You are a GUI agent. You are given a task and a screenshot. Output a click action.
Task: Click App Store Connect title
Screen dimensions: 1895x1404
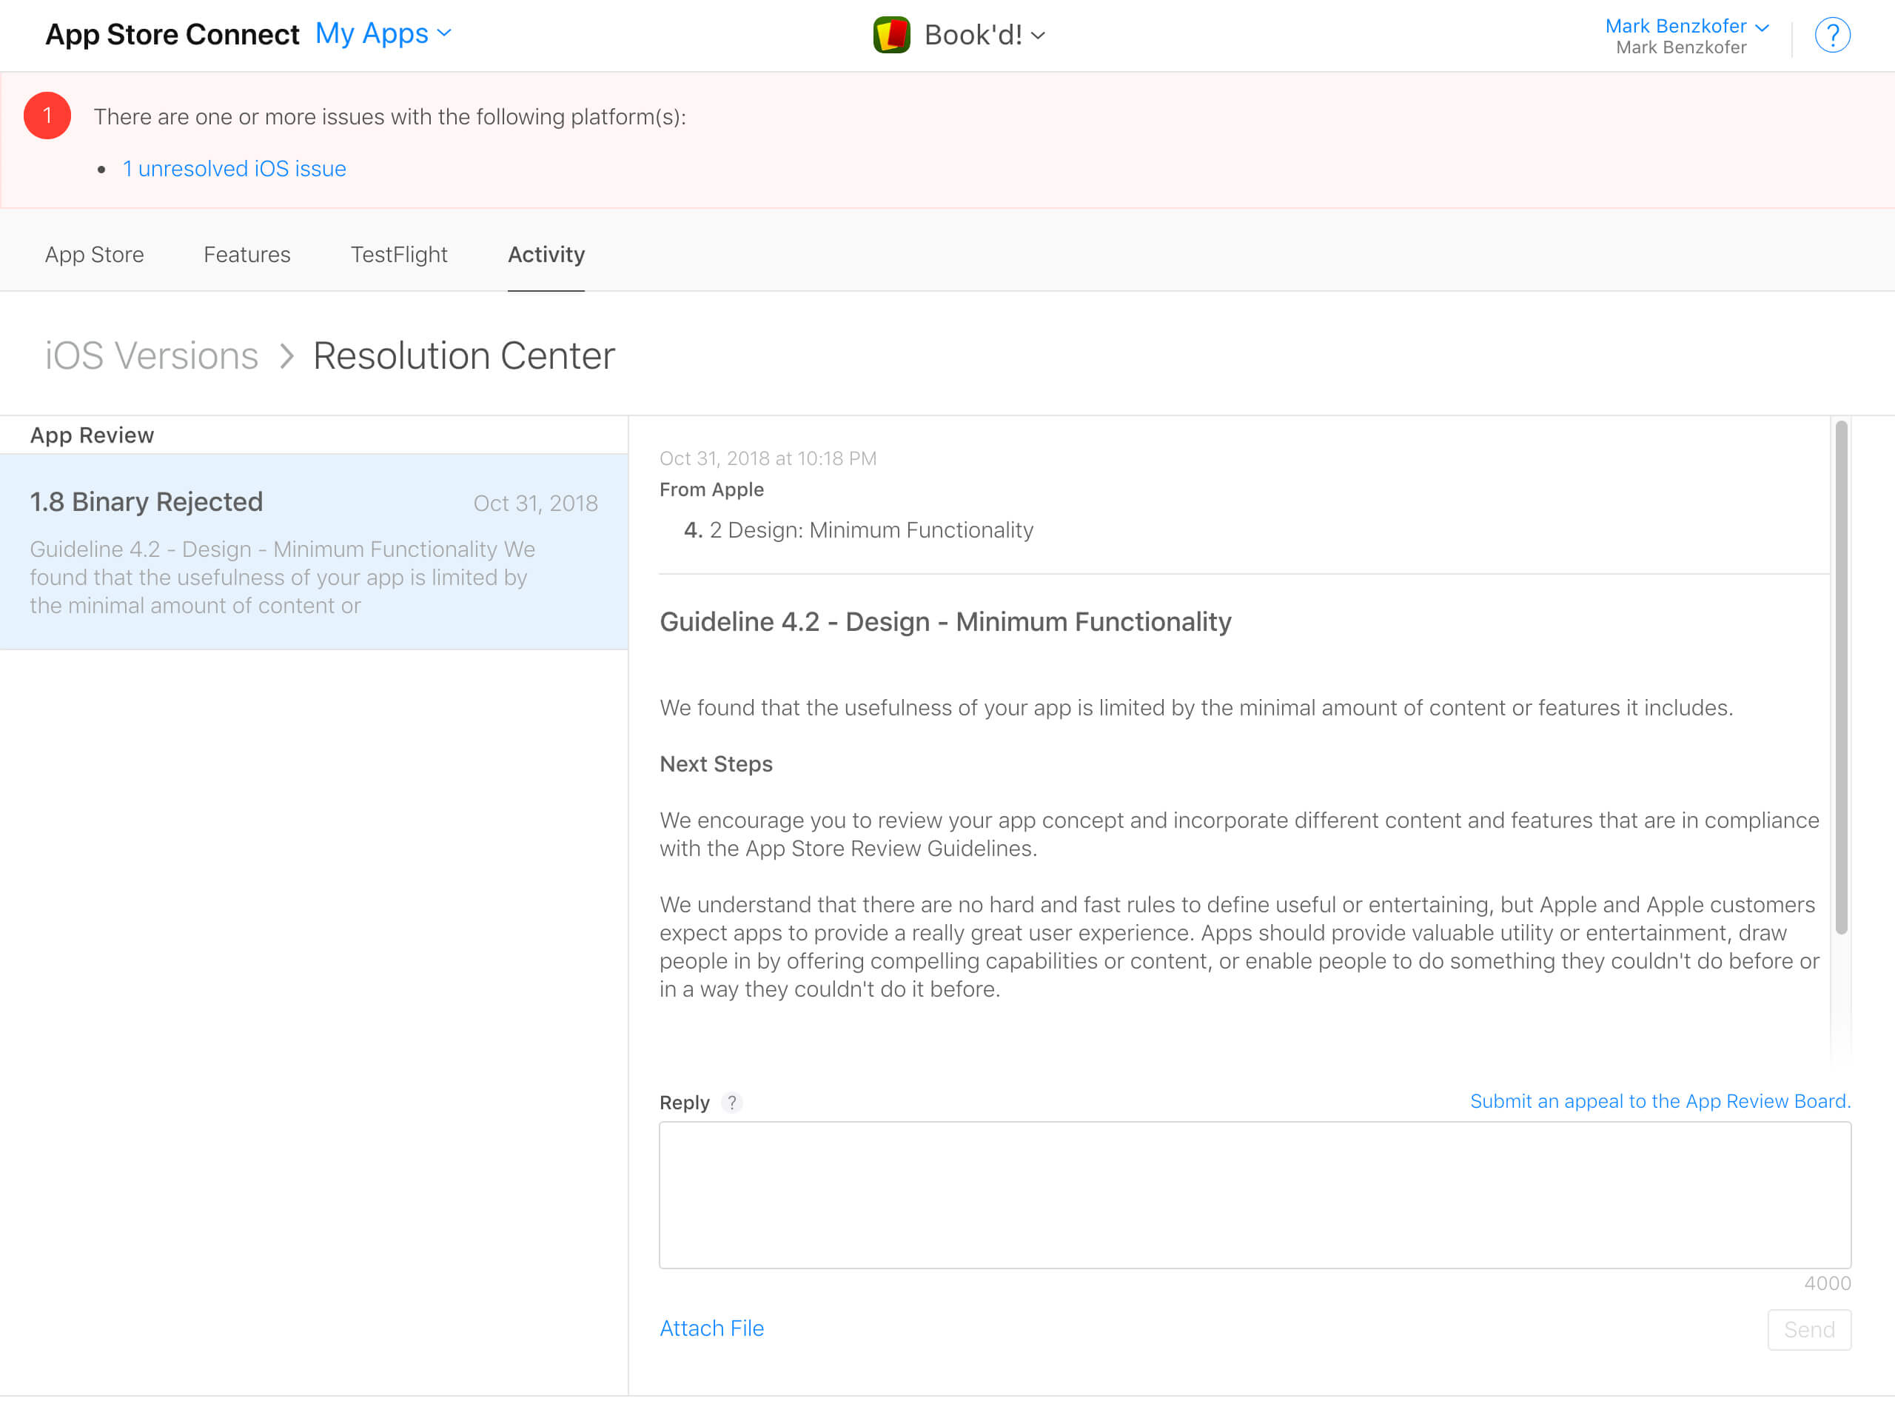[172, 34]
